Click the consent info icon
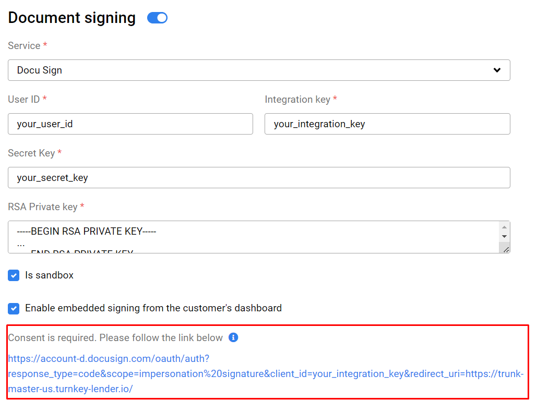 click(x=233, y=337)
